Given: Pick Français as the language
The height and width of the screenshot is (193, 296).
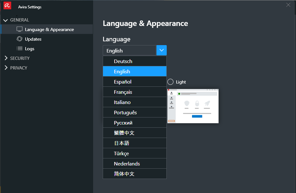Looking at the screenshot, I should [123, 92].
